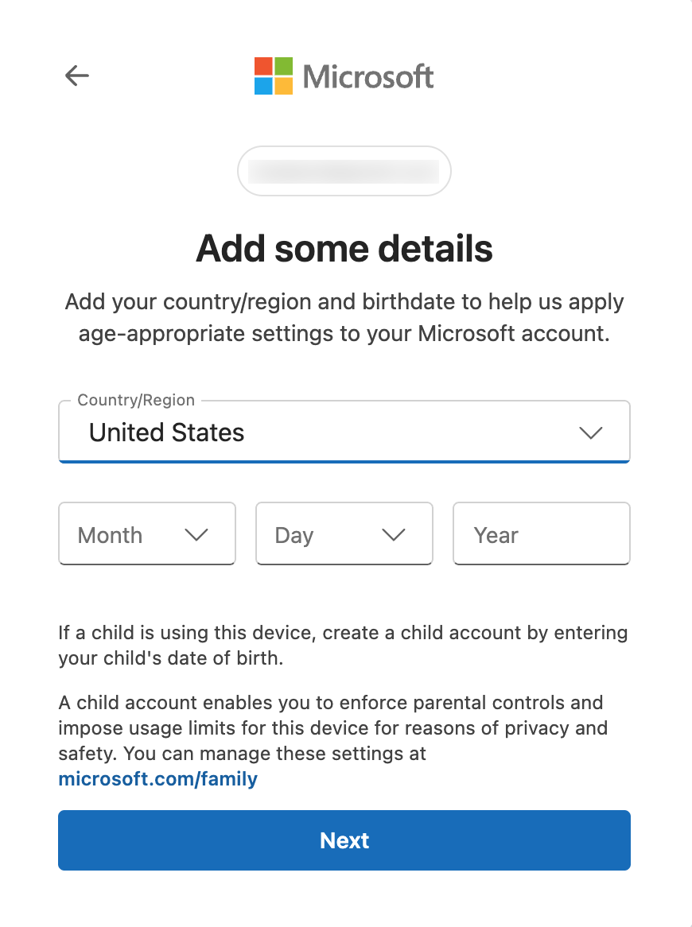Click the Country/Region dropdown chevron
692x927 pixels.
(x=591, y=432)
